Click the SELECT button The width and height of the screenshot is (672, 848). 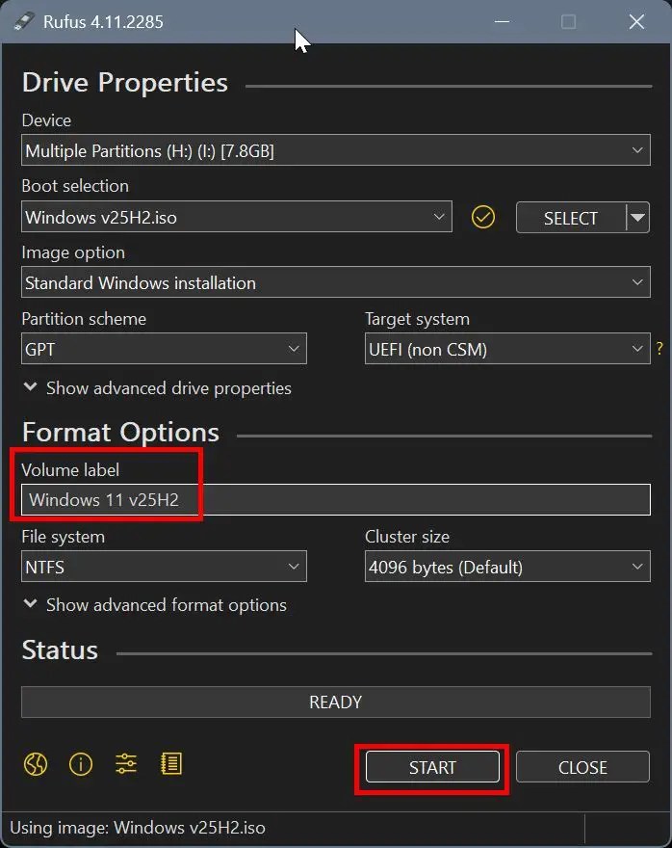(571, 218)
